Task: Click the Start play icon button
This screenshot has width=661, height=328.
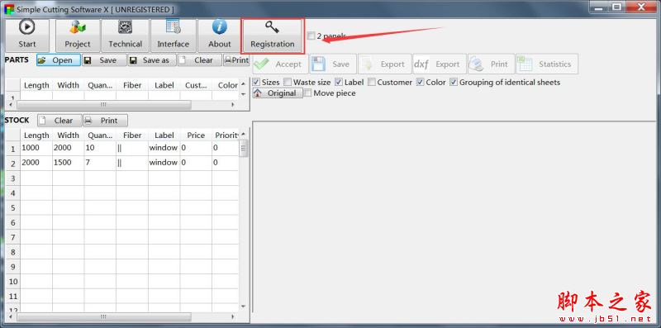Action: click(x=27, y=36)
